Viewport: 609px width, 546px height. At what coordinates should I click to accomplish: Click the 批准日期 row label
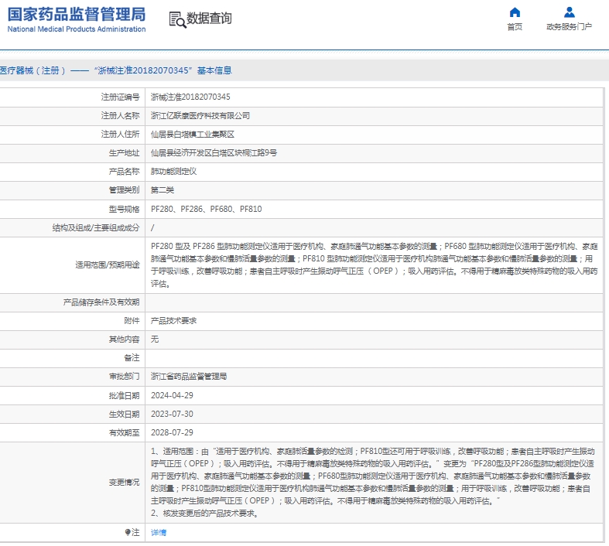[124, 395]
